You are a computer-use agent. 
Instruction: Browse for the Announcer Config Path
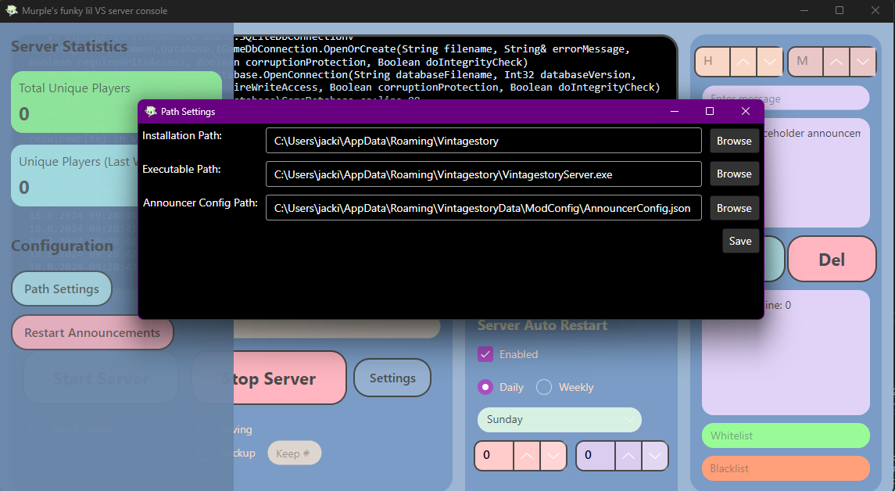(x=734, y=208)
